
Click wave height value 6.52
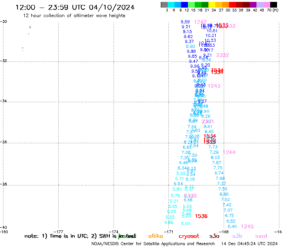[231, 221]
